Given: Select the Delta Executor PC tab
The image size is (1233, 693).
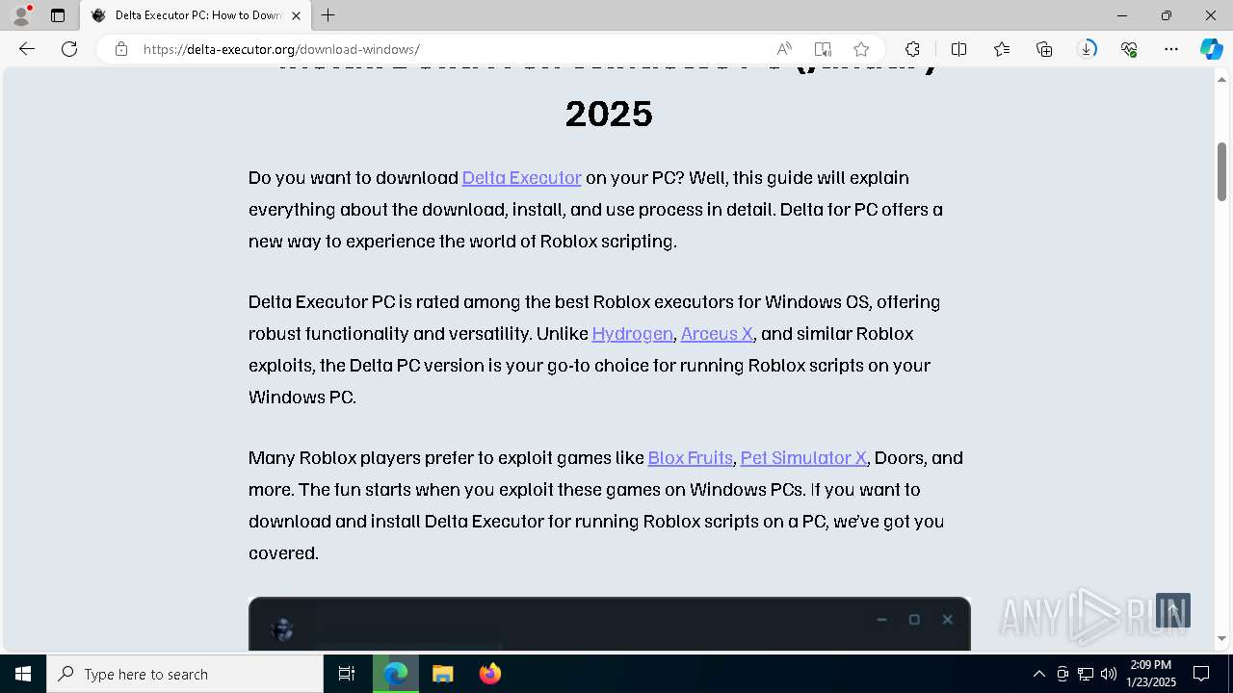Looking at the screenshot, I should click(196, 15).
